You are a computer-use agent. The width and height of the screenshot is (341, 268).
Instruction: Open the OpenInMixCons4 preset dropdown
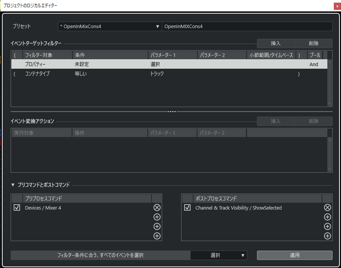click(109, 26)
